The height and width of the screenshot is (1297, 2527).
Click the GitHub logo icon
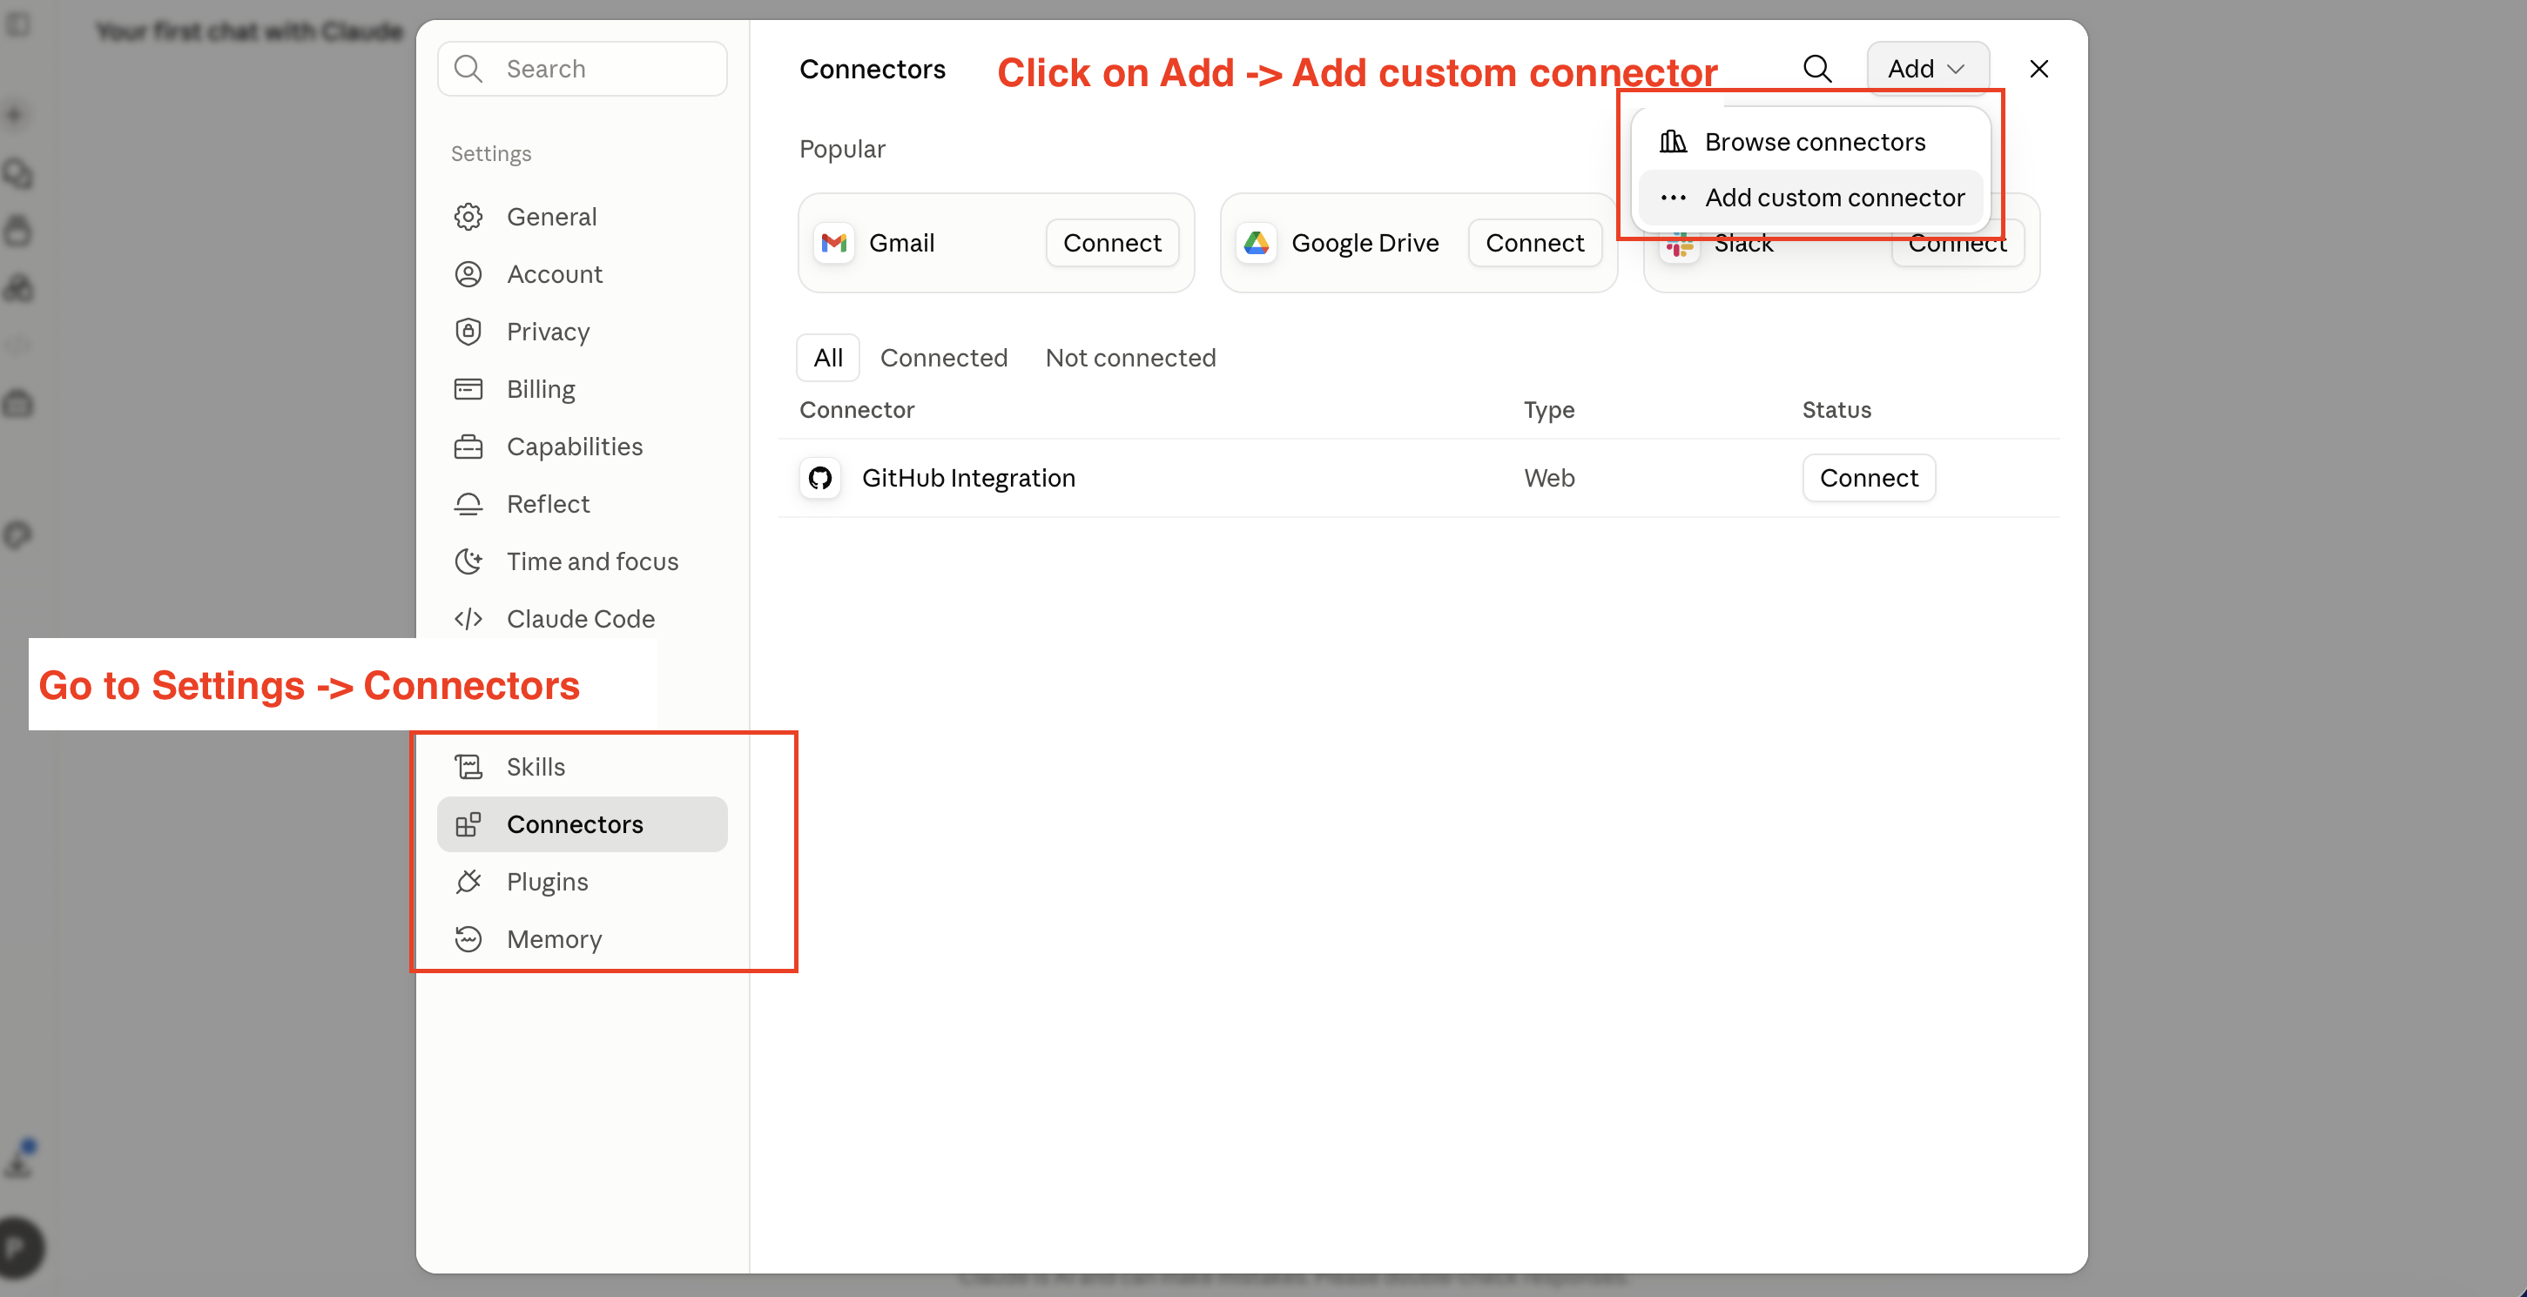coord(820,479)
